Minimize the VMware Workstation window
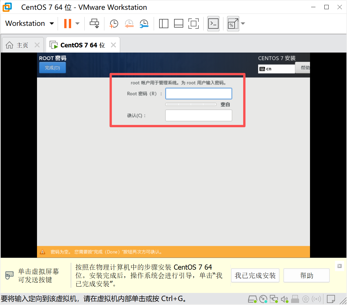The width and height of the screenshot is (347, 305). [x=313, y=7]
